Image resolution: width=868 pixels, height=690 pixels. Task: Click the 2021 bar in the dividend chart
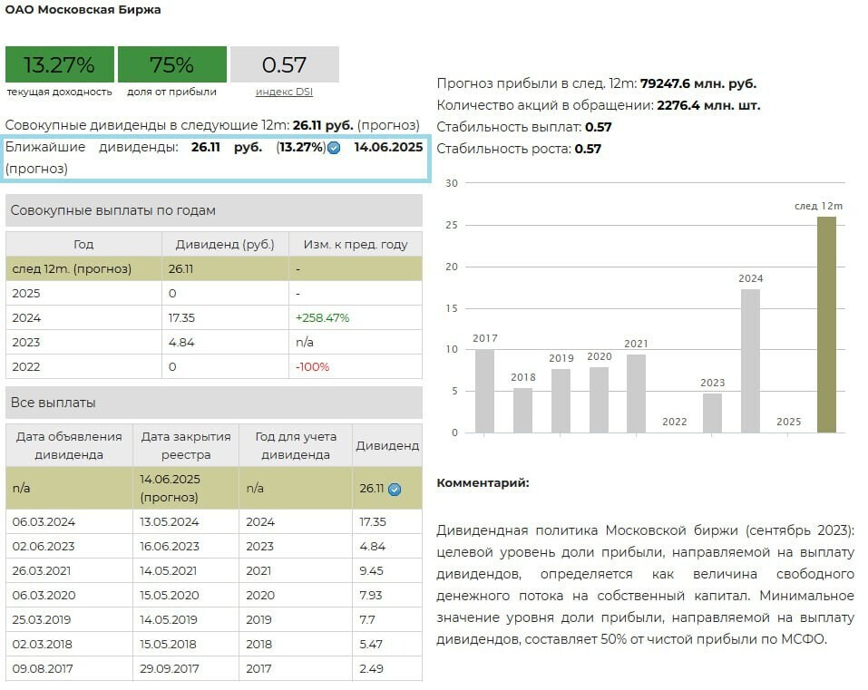click(x=636, y=393)
